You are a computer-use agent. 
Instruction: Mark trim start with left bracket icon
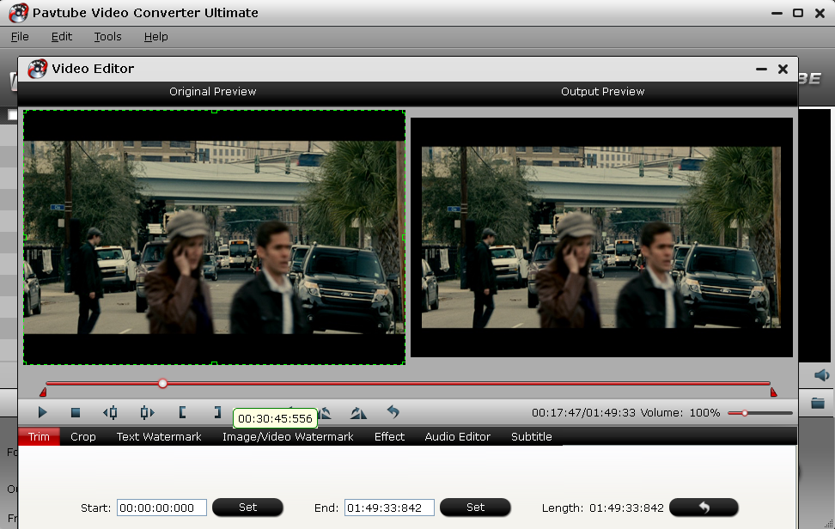[182, 412]
